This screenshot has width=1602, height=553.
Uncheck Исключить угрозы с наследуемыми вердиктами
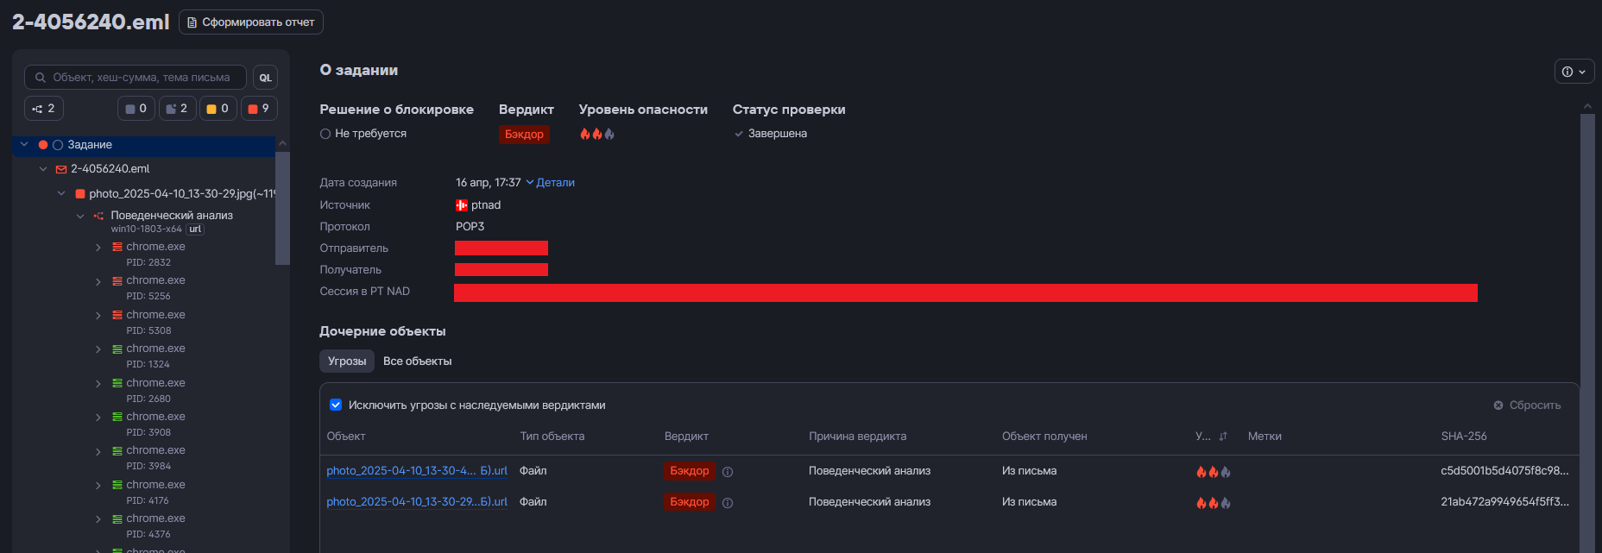click(x=336, y=405)
